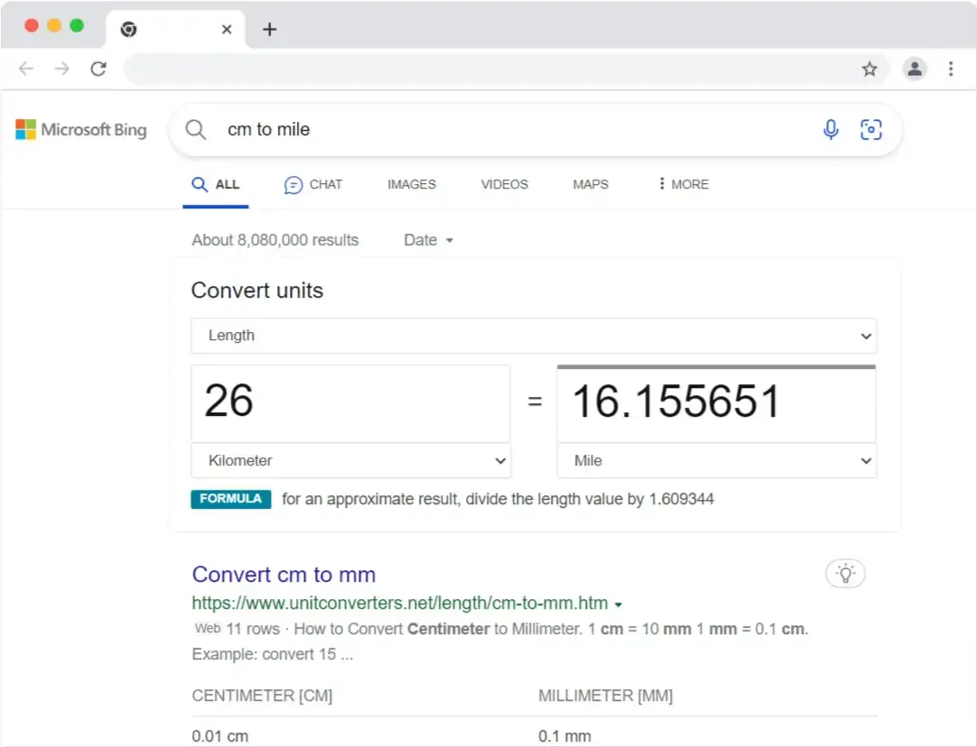Bookmark the page with the star icon
977x747 pixels.
coord(870,69)
